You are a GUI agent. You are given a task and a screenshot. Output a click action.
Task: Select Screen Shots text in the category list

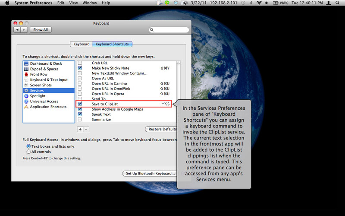[41, 85]
